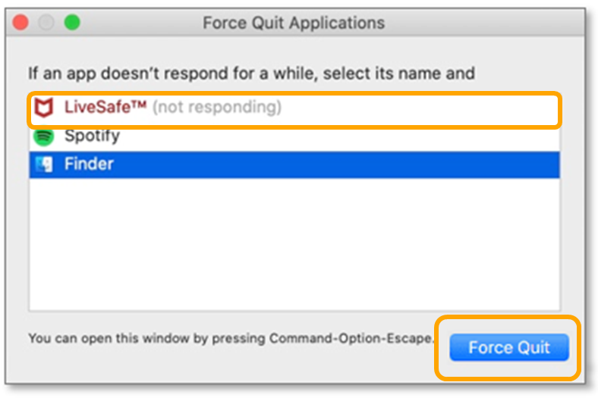Click the "Command-Option-Escape" shortcut text
The width and height of the screenshot is (598, 398).
click(351, 338)
